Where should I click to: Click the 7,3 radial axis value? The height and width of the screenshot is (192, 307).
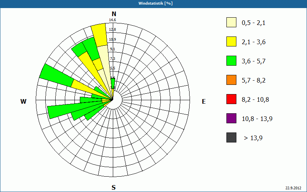(112, 59)
